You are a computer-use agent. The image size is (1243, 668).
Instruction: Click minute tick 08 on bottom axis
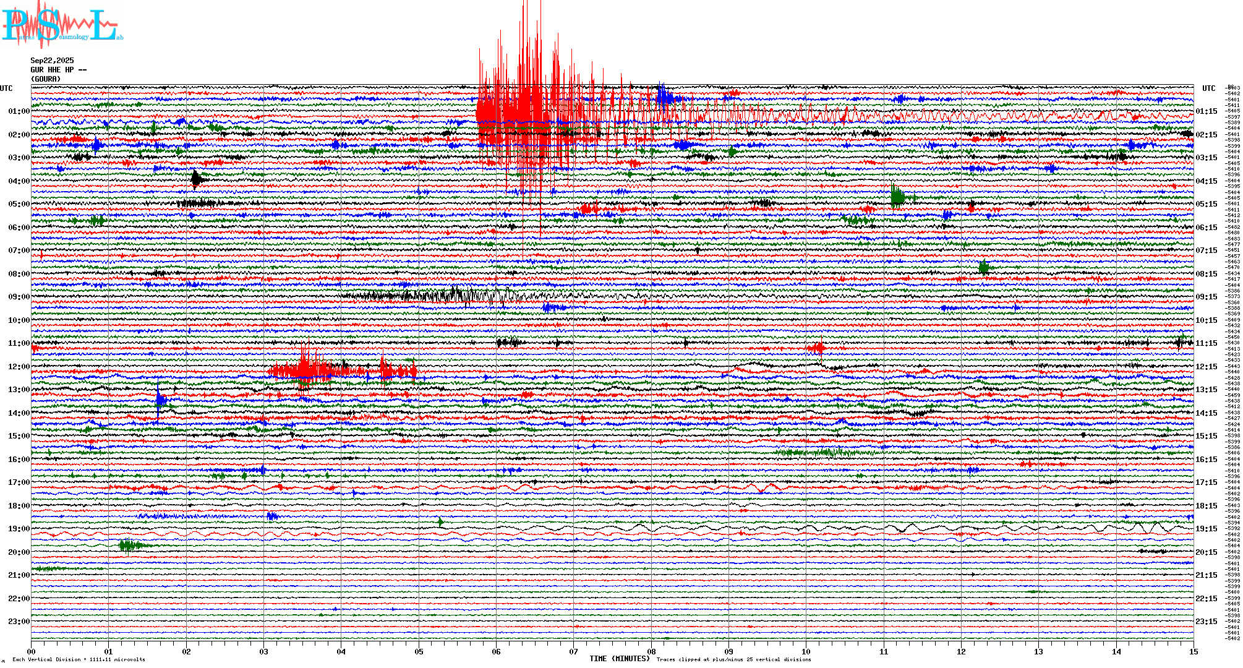pos(652,652)
